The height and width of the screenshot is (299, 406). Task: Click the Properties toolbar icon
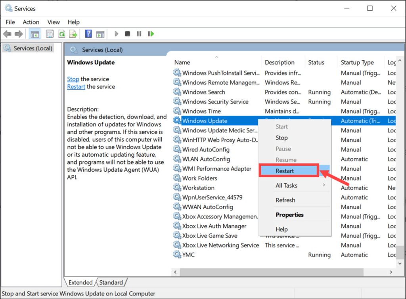50,34
